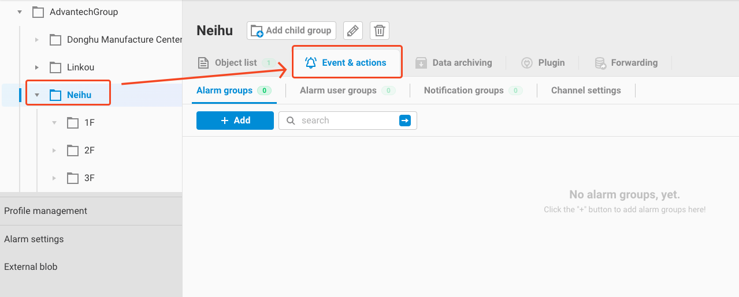Click the pencil edit group icon
This screenshot has width=739, height=297.
point(352,31)
